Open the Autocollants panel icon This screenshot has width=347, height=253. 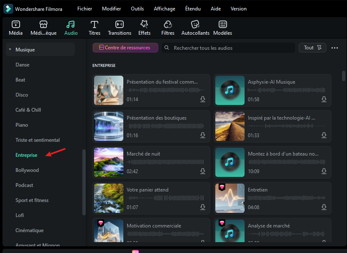[x=195, y=25]
